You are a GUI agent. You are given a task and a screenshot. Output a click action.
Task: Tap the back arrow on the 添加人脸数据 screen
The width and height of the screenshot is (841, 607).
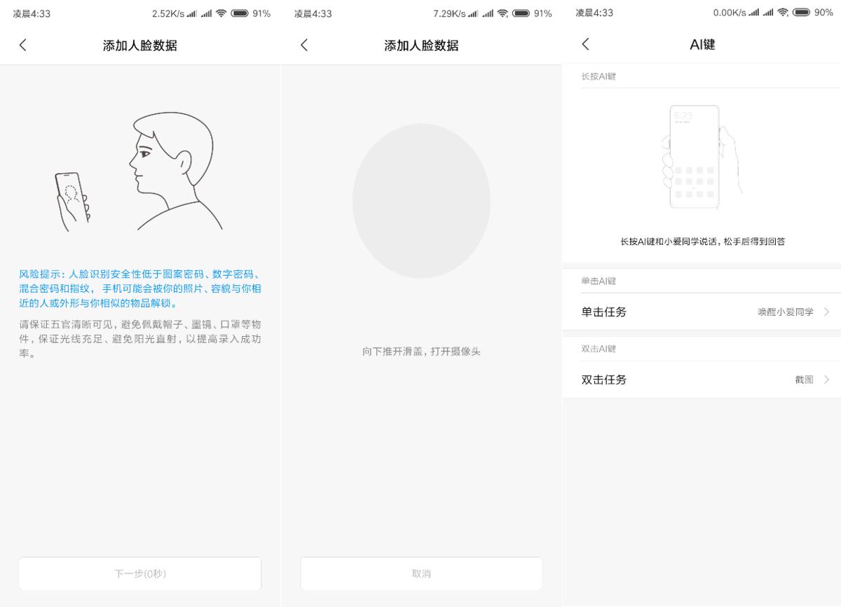point(23,44)
